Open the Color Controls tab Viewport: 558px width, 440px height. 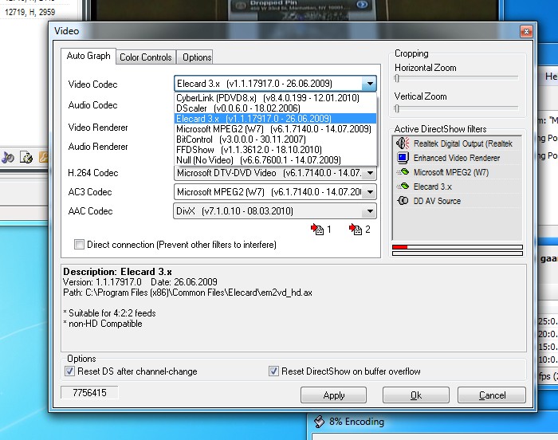tap(146, 57)
